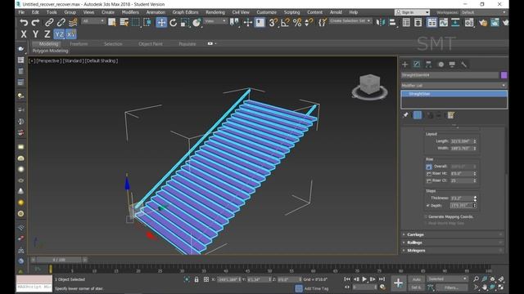Restrict transform to Z axis
Viewport: 524px width, 294px height.
point(47,34)
